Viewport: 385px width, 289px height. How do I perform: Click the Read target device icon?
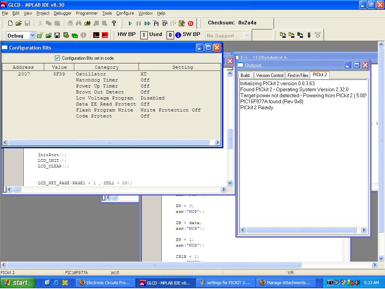coord(291,35)
